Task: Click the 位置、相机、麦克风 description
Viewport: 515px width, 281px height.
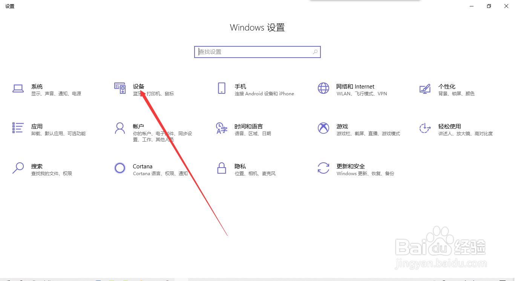Action: point(255,174)
